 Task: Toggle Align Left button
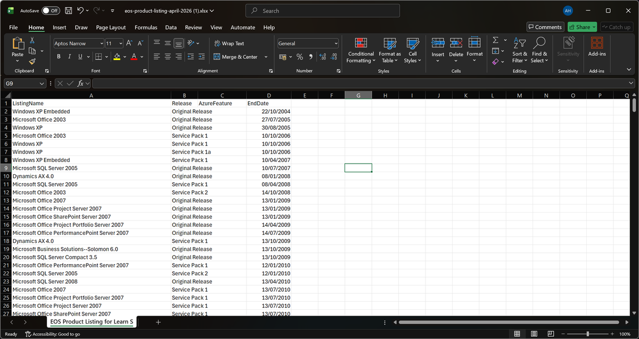tap(157, 57)
